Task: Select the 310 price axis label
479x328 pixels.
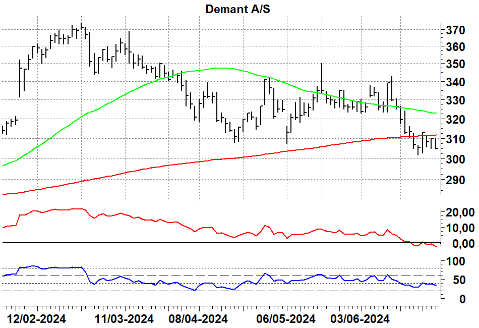Action: point(455,139)
